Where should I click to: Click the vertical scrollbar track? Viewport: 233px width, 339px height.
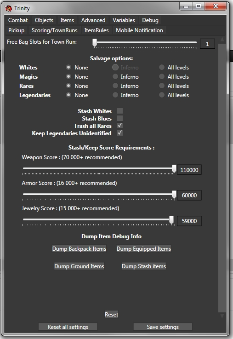click(x=222, y=178)
